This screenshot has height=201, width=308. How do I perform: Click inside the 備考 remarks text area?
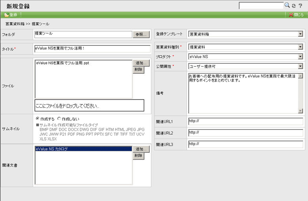(243, 93)
